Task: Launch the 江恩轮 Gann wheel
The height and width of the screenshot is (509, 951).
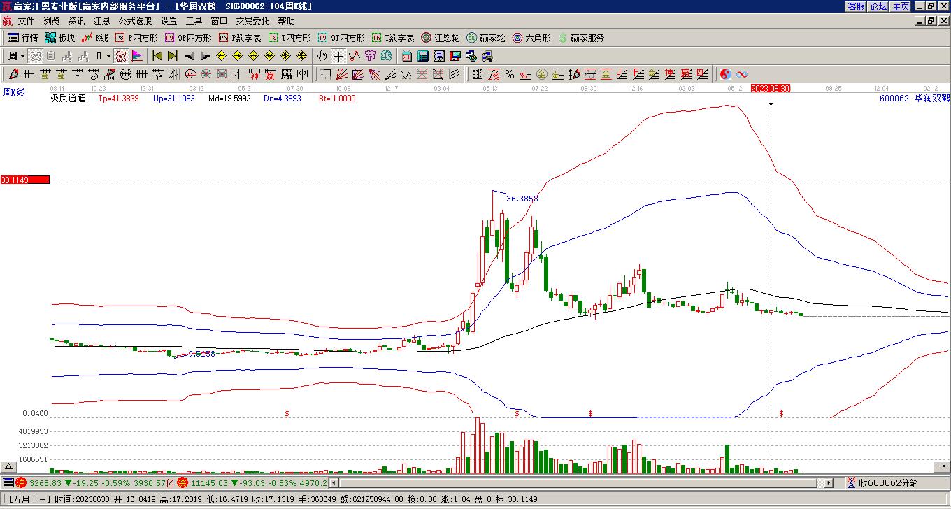Action: coord(441,38)
